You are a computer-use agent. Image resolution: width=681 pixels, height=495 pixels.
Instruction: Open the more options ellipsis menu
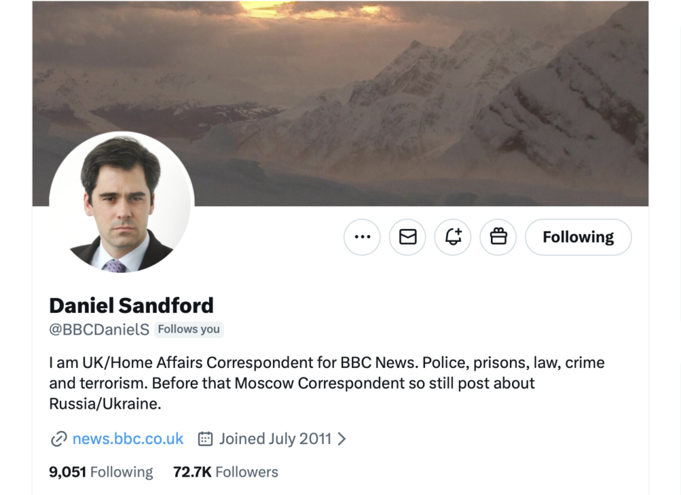click(x=362, y=237)
